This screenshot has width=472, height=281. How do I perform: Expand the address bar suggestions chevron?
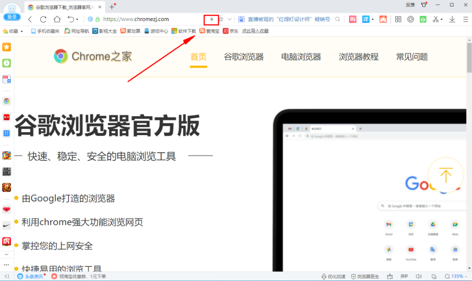(229, 19)
